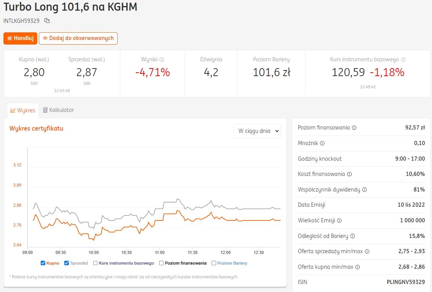Click the Handluj trade button
The height and width of the screenshot is (292, 432).
[21, 38]
